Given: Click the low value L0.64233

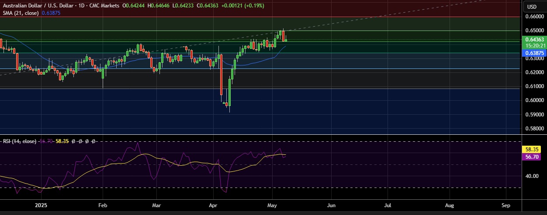Looking at the screenshot, I should tap(183, 6).
